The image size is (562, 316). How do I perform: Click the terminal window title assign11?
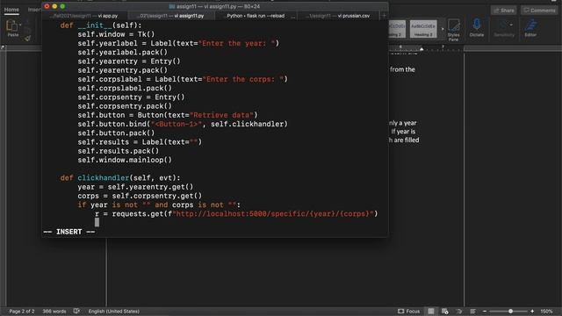(x=214, y=6)
